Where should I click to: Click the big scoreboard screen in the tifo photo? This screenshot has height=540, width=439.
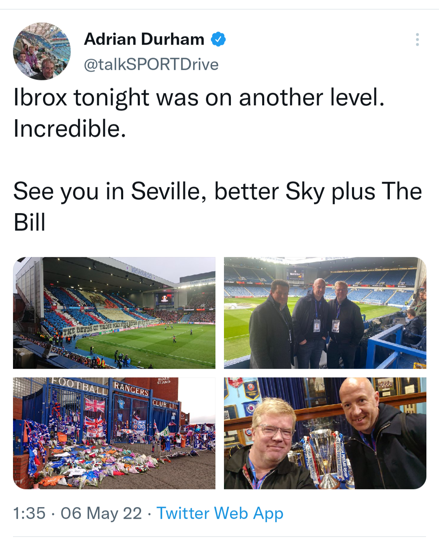165,300
